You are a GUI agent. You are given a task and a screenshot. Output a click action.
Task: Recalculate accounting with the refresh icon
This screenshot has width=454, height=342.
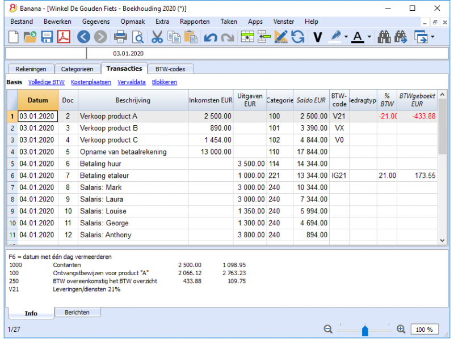pos(297,37)
